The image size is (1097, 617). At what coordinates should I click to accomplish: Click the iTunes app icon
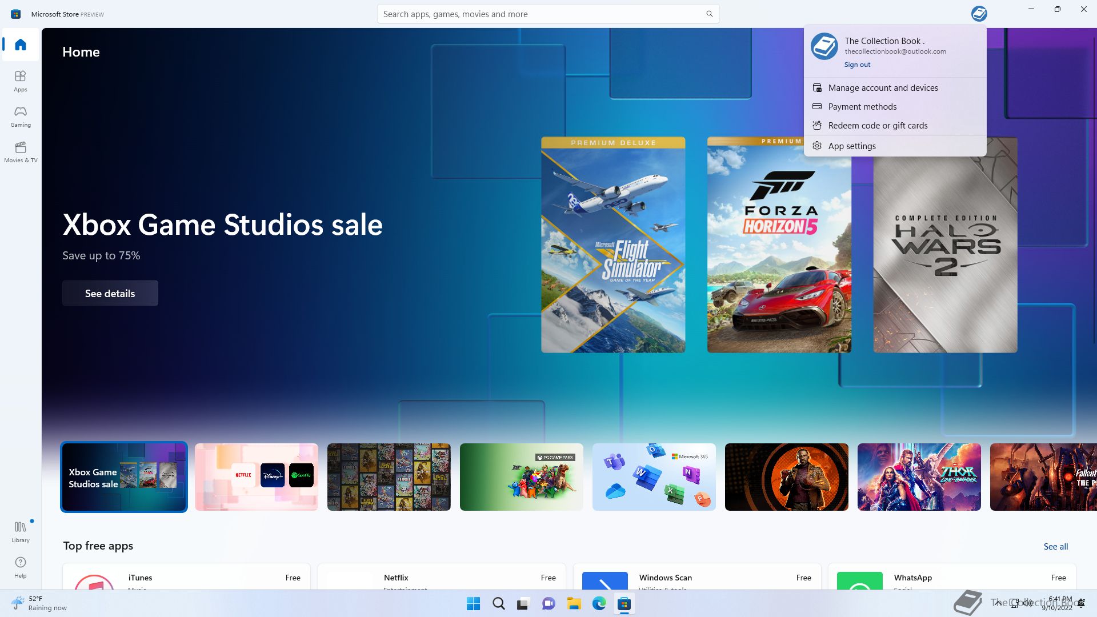(x=94, y=582)
